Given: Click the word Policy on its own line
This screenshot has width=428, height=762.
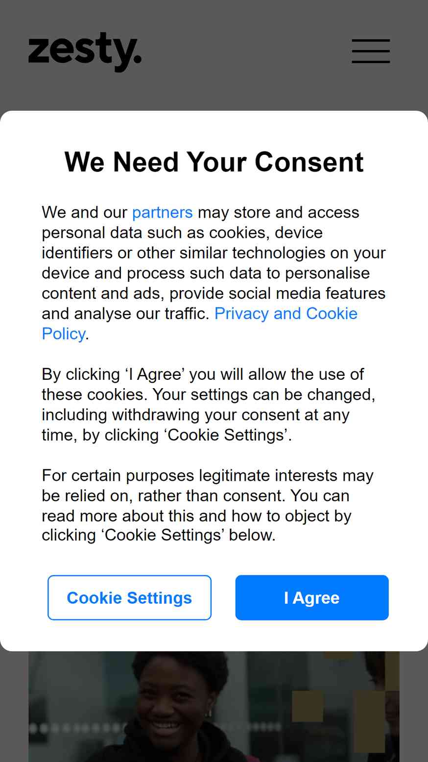Looking at the screenshot, I should [63, 334].
